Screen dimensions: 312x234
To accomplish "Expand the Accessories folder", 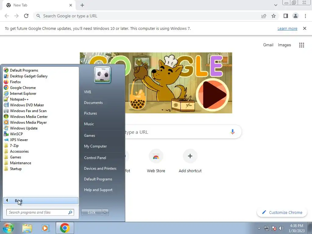I will click(x=16, y=151).
